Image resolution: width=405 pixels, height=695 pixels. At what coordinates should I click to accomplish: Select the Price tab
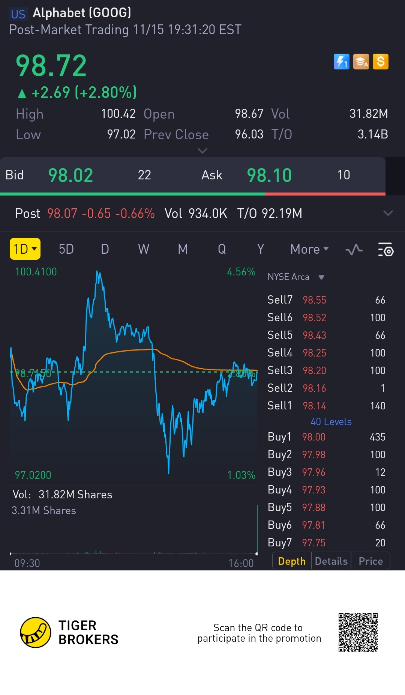[x=370, y=561]
